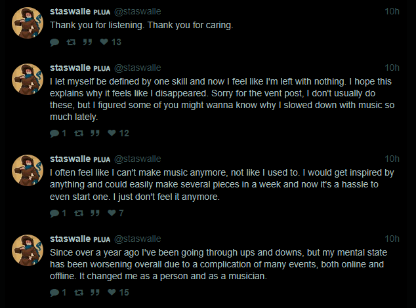Reply to the "defined by one skill" tweet

[54, 134]
